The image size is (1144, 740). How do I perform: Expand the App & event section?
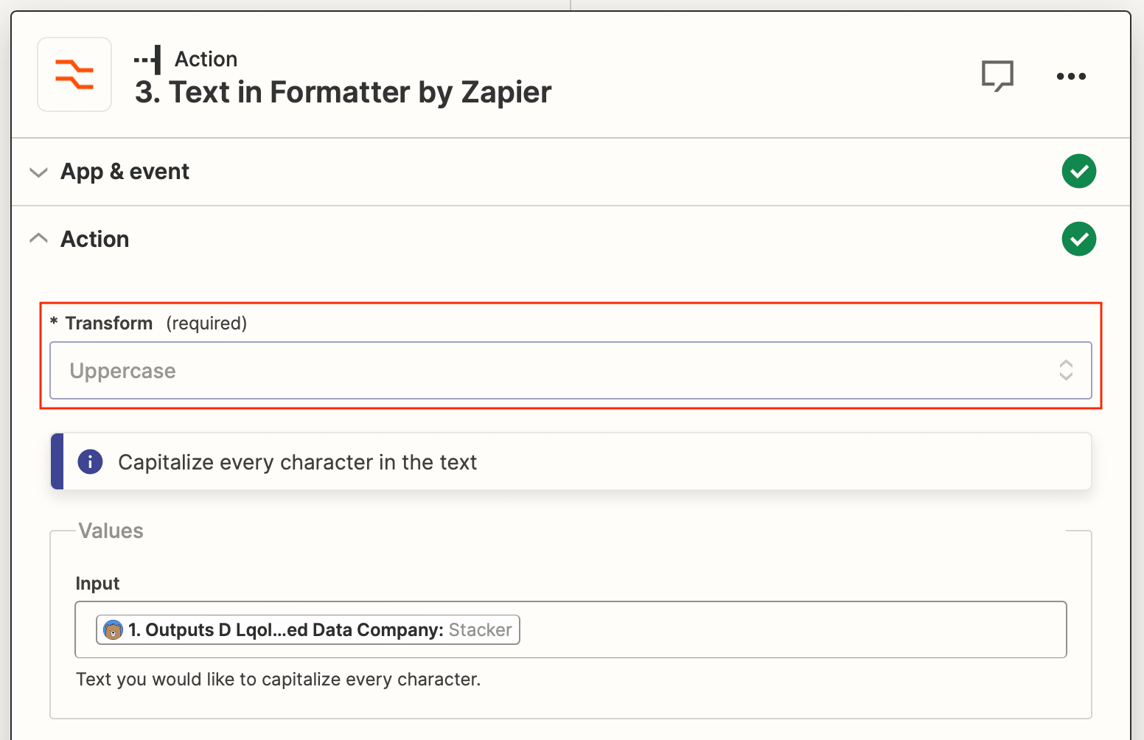(x=38, y=172)
